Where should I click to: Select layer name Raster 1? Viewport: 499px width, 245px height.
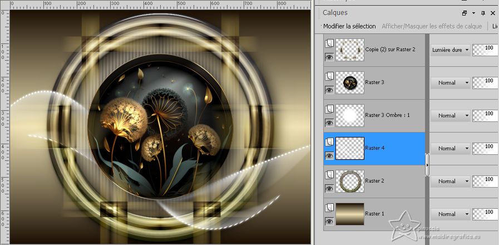click(x=374, y=213)
